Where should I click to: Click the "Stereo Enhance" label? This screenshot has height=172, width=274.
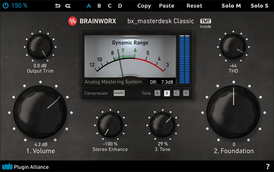tap(110, 149)
